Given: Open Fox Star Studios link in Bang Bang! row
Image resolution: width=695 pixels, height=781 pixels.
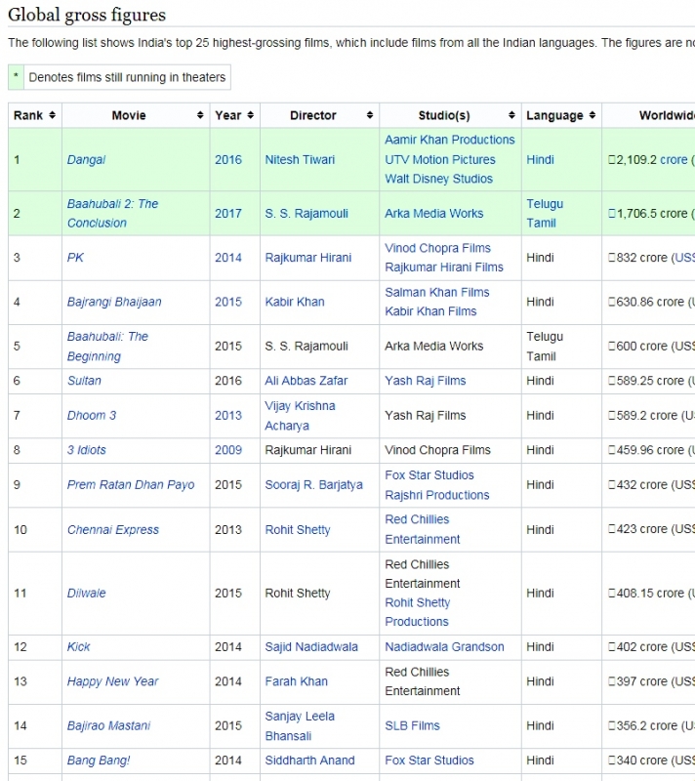Looking at the screenshot, I should click(x=429, y=760).
